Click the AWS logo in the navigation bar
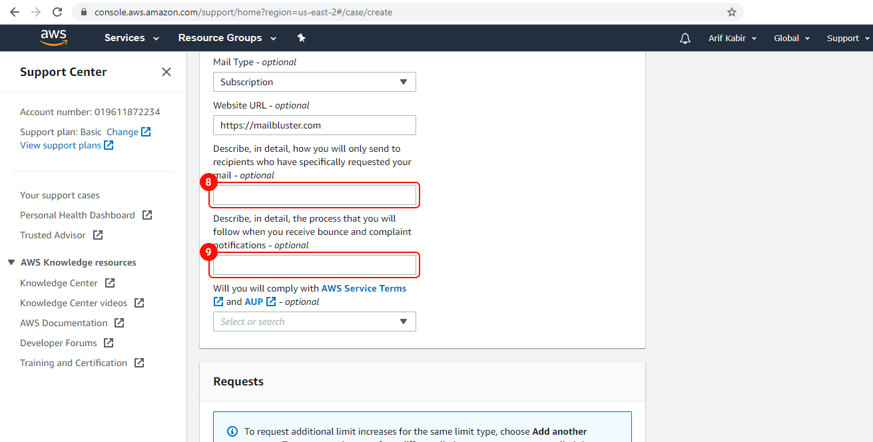Viewport: 873px width, 442px height. (x=53, y=38)
